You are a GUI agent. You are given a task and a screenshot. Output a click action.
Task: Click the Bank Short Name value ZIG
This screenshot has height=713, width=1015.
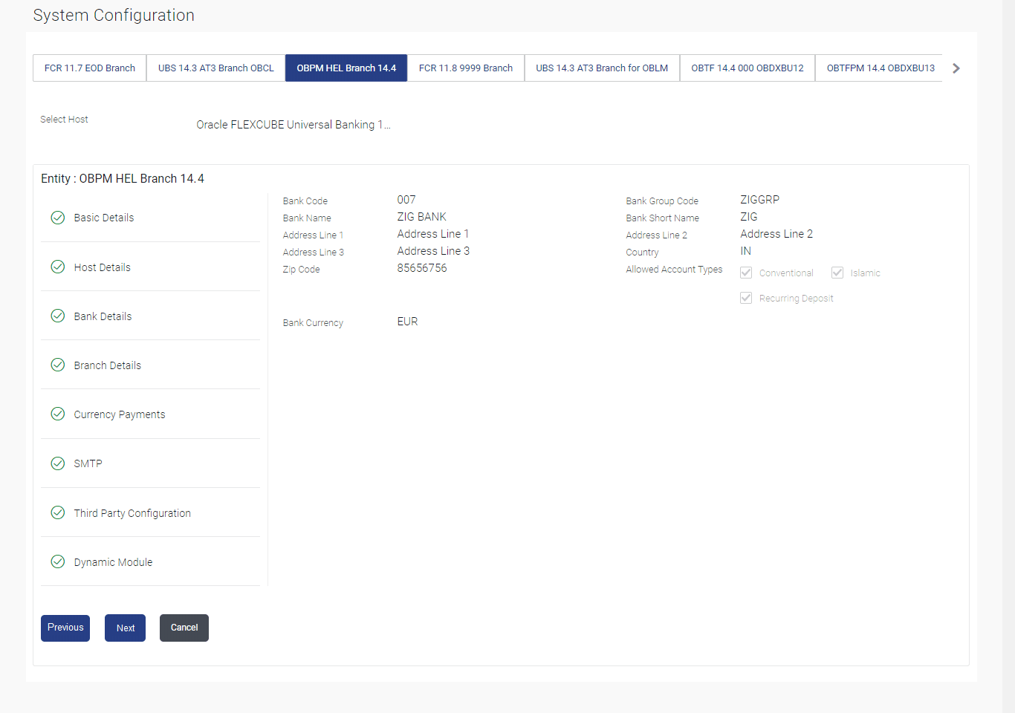pos(749,217)
